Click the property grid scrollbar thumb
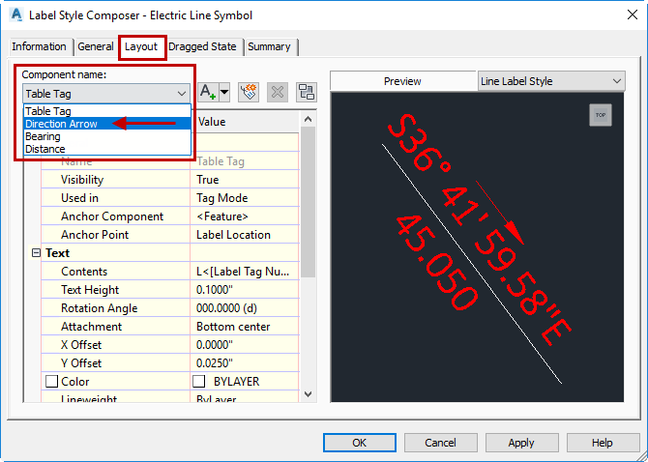 (308, 202)
